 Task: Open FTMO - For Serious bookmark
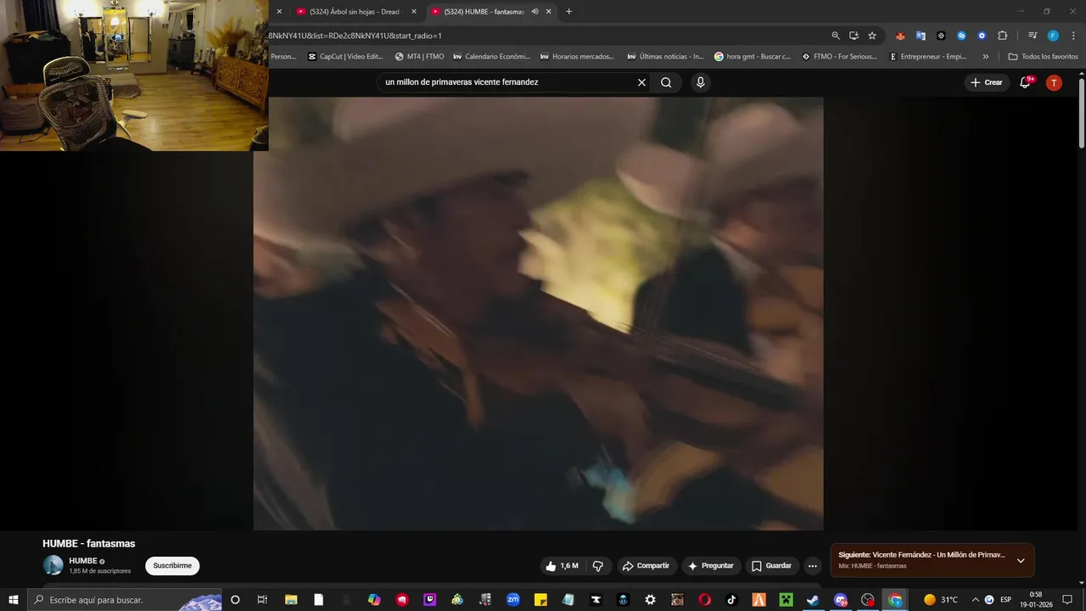pos(839,57)
